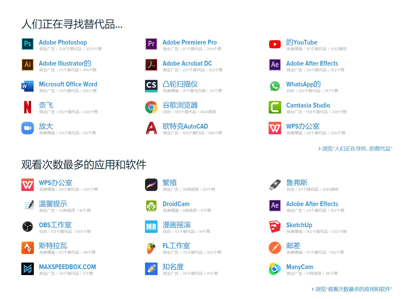Open the WhatsApp的 link
Screen dimensions: 415x299
coord(303,84)
